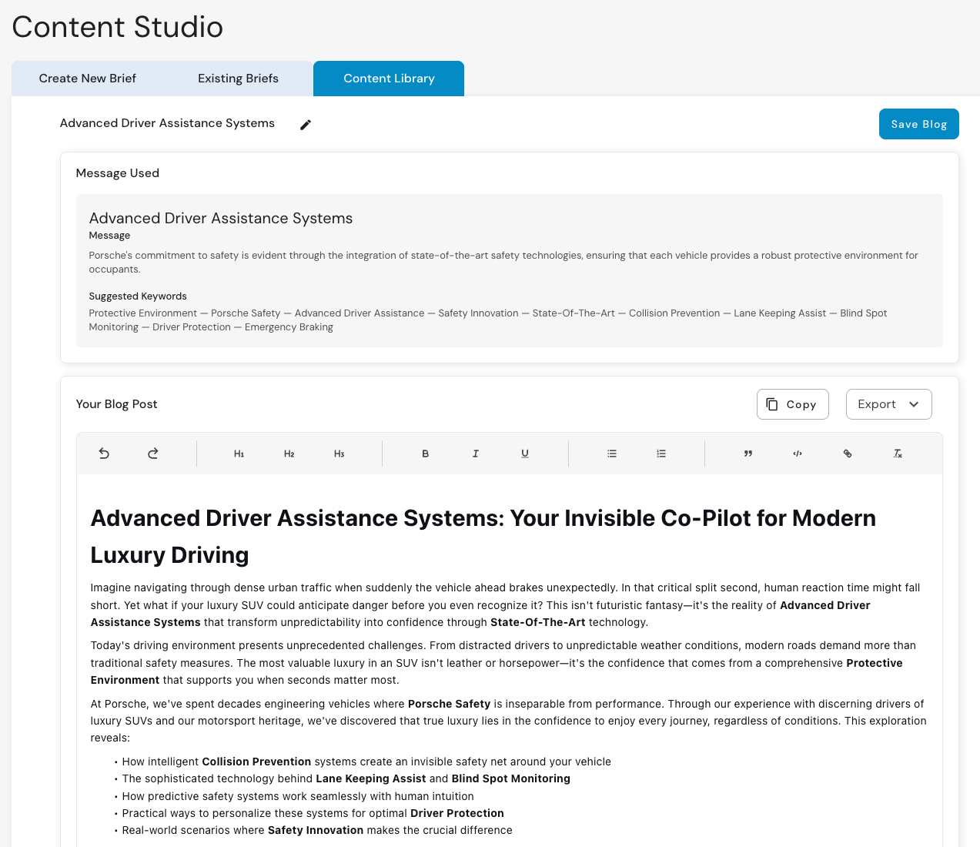Viewport: 980px width, 847px height.
Task: Select the Content Library tab
Action: (x=389, y=79)
